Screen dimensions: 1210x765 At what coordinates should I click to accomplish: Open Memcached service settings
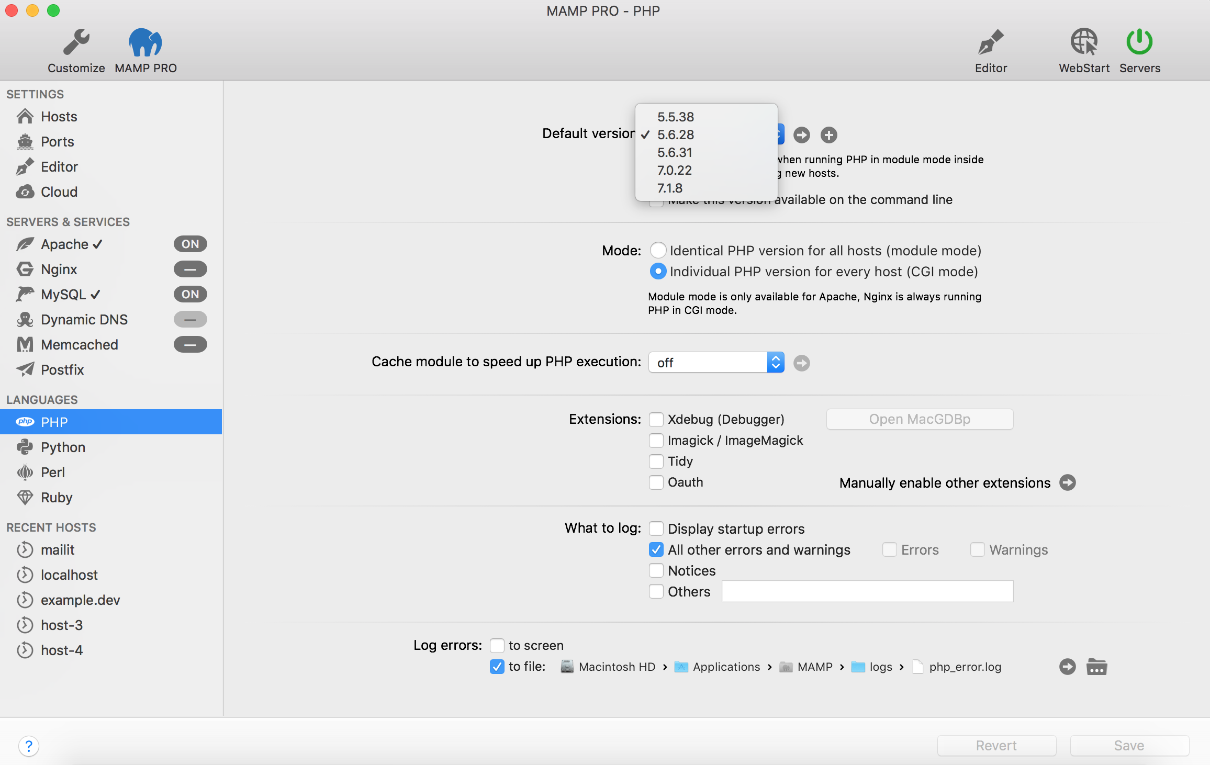[67, 344]
